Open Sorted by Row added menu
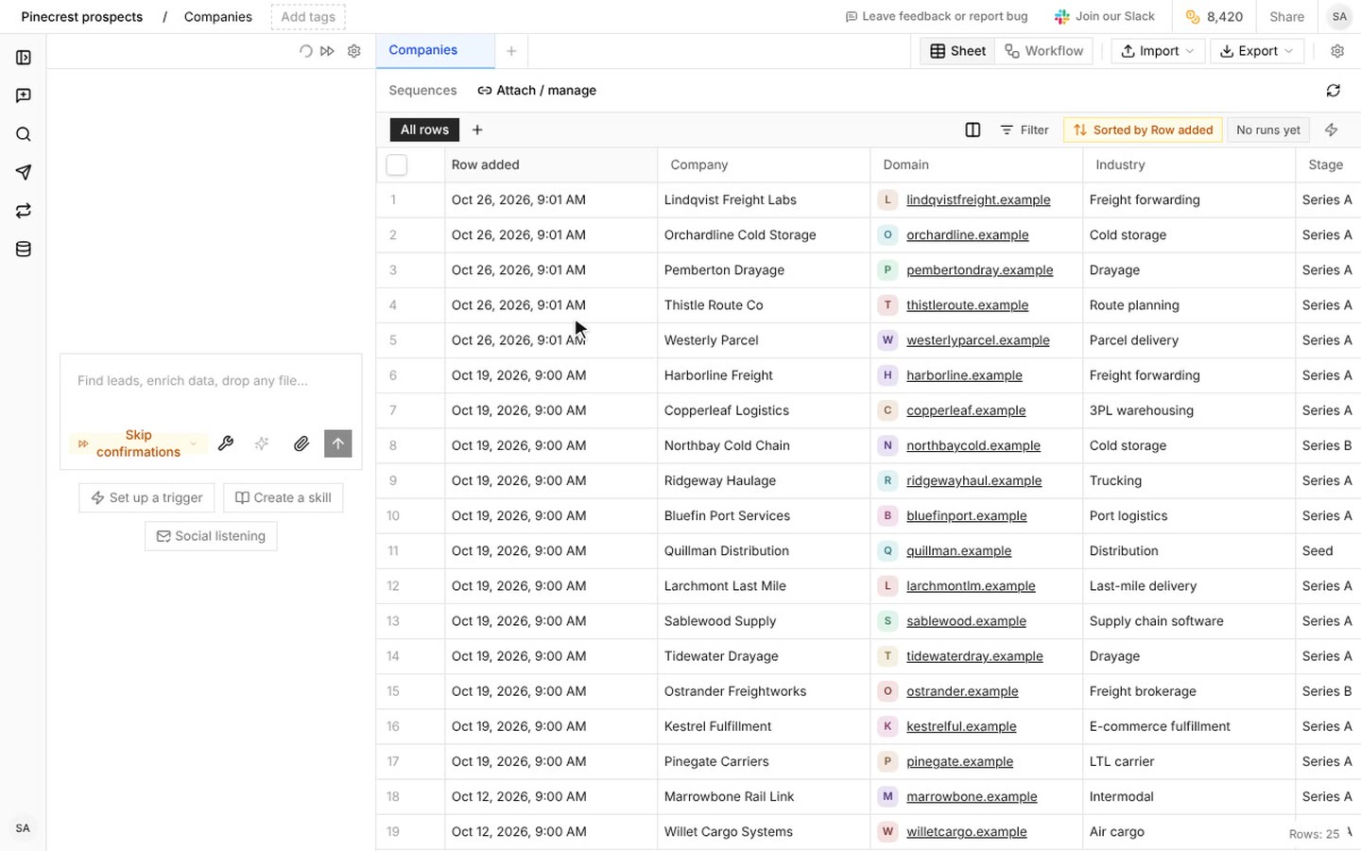 point(1143,130)
